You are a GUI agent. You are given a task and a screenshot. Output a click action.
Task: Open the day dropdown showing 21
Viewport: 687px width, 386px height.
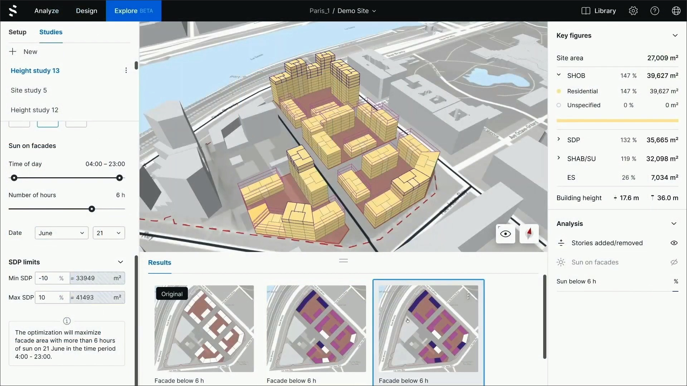pyautogui.click(x=109, y=233)
